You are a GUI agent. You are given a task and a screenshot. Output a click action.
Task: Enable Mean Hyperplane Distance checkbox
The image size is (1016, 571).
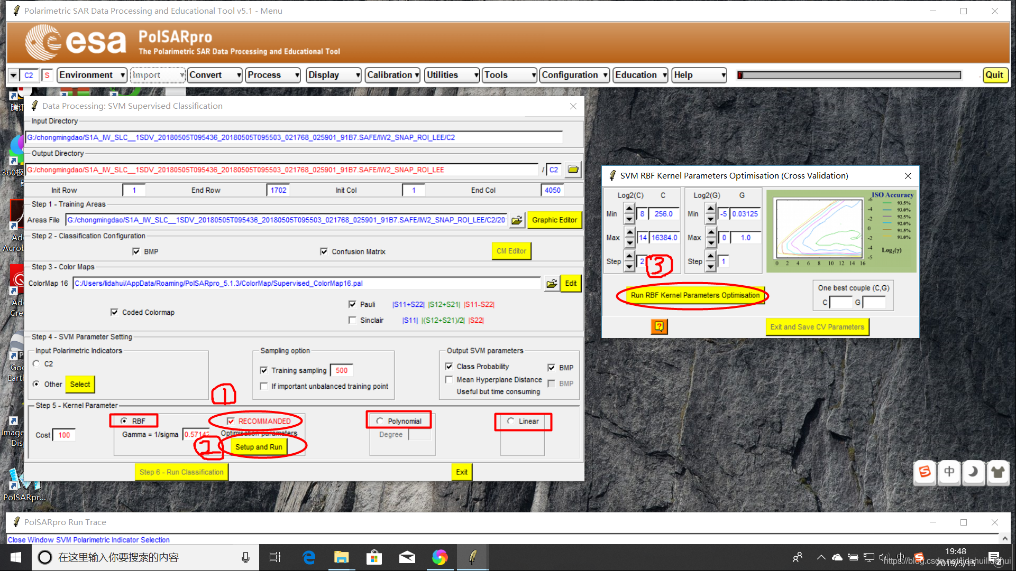[x=449, y=379]
